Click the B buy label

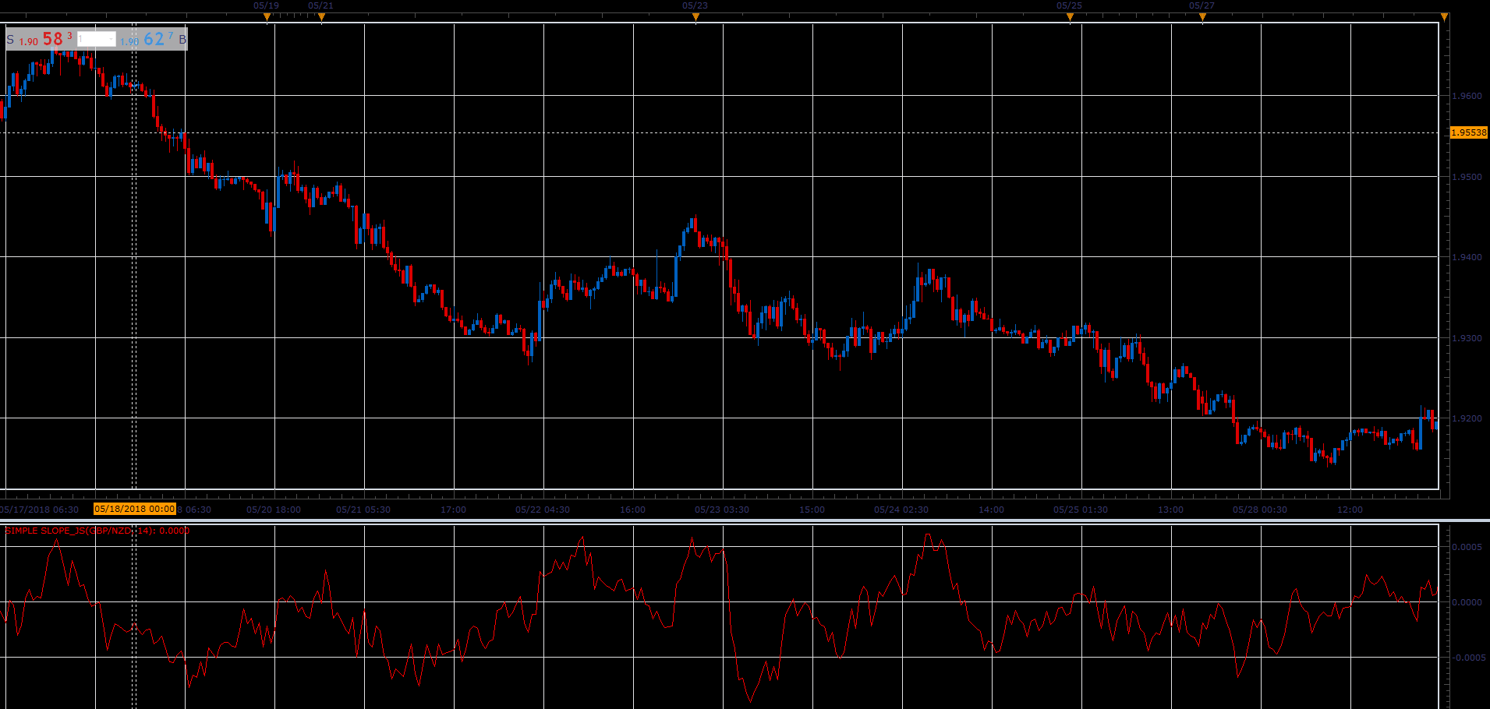(x=182, y=39)
